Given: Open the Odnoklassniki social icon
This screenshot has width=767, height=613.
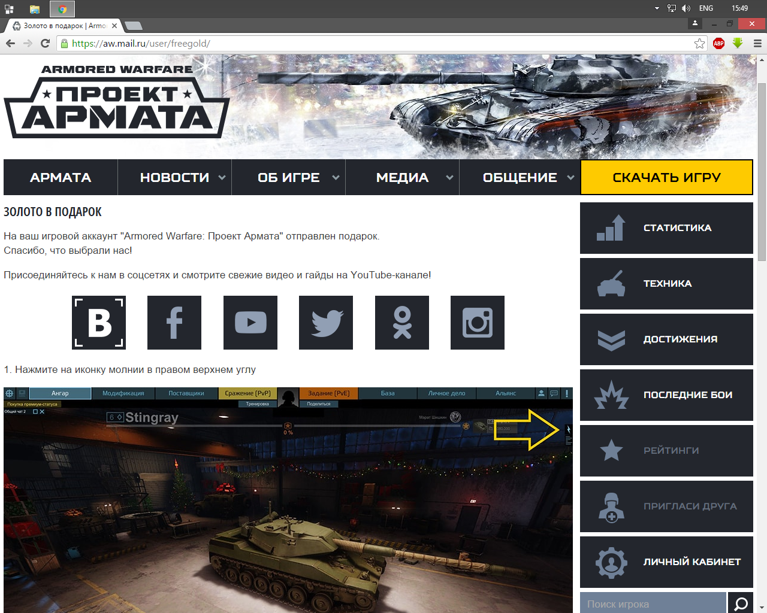Looking at the screenshot, I should pyautogui.click(x=402, y=323).
